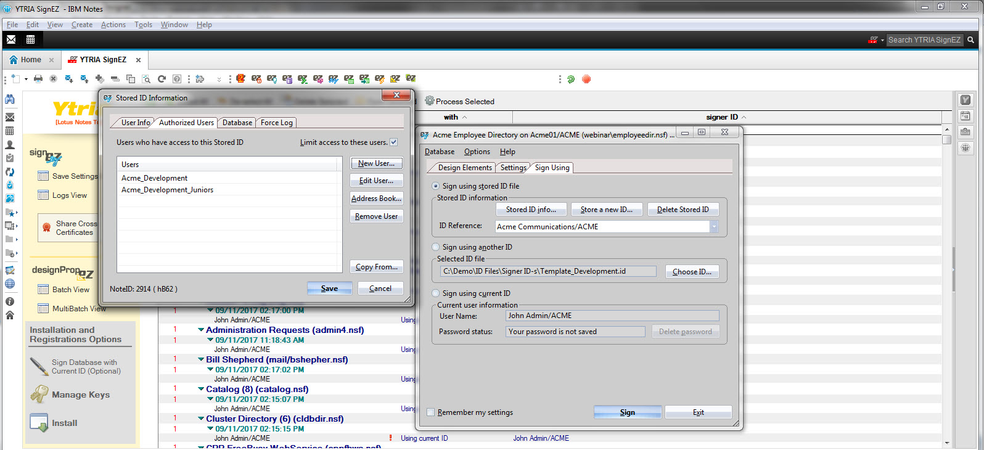
Task: Switch to the Force Log tab
Action: point(276,123)
